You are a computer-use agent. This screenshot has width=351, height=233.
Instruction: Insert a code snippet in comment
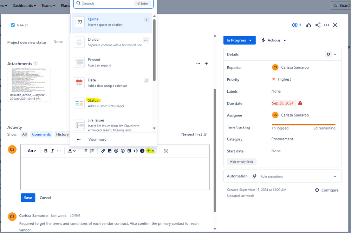136,151
